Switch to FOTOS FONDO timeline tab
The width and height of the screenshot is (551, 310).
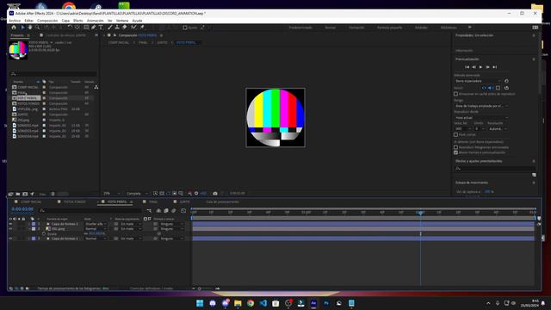[x=75, y=201]
